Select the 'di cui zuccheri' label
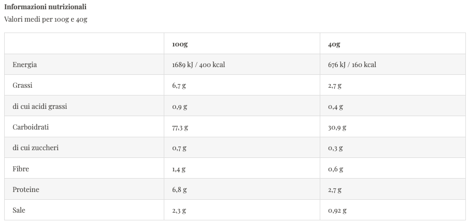The height and width of the screenshot is (224, 469). click(36, 148)
